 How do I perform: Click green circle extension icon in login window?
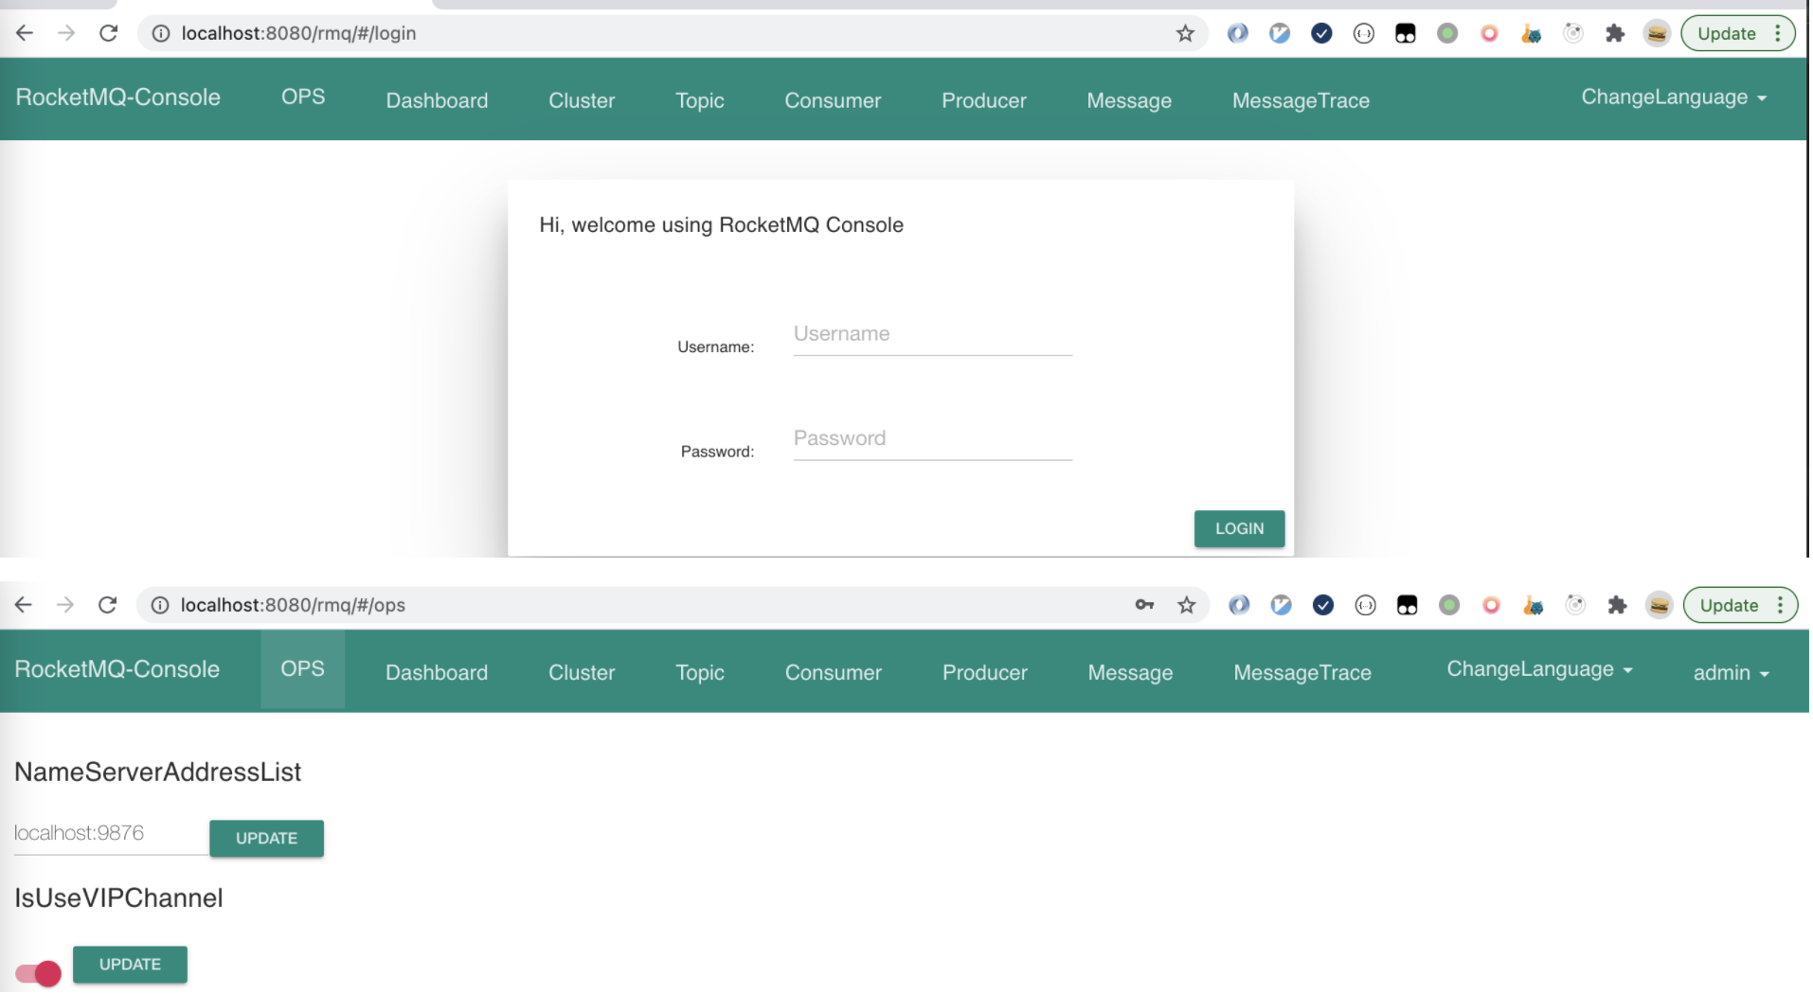(1448, 34)
